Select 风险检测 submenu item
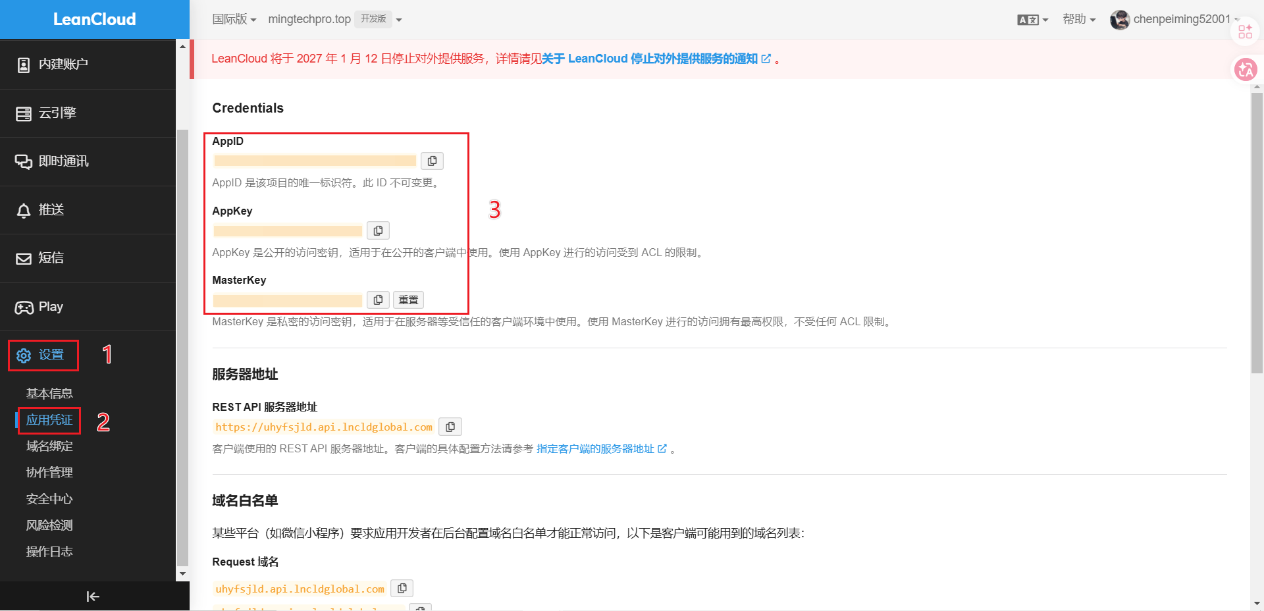The height and width of the screenshot is (611, 1264). coord(49,525)
